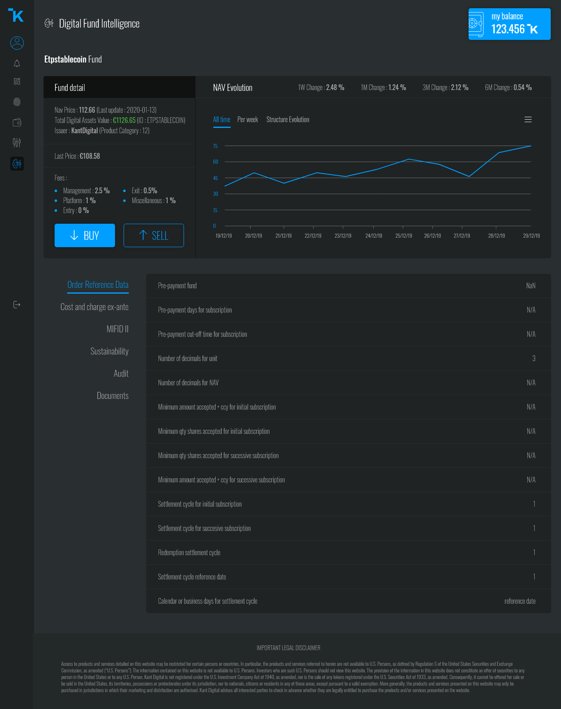Click the Etpstablecoin Fund title

[x=73, y=59]
